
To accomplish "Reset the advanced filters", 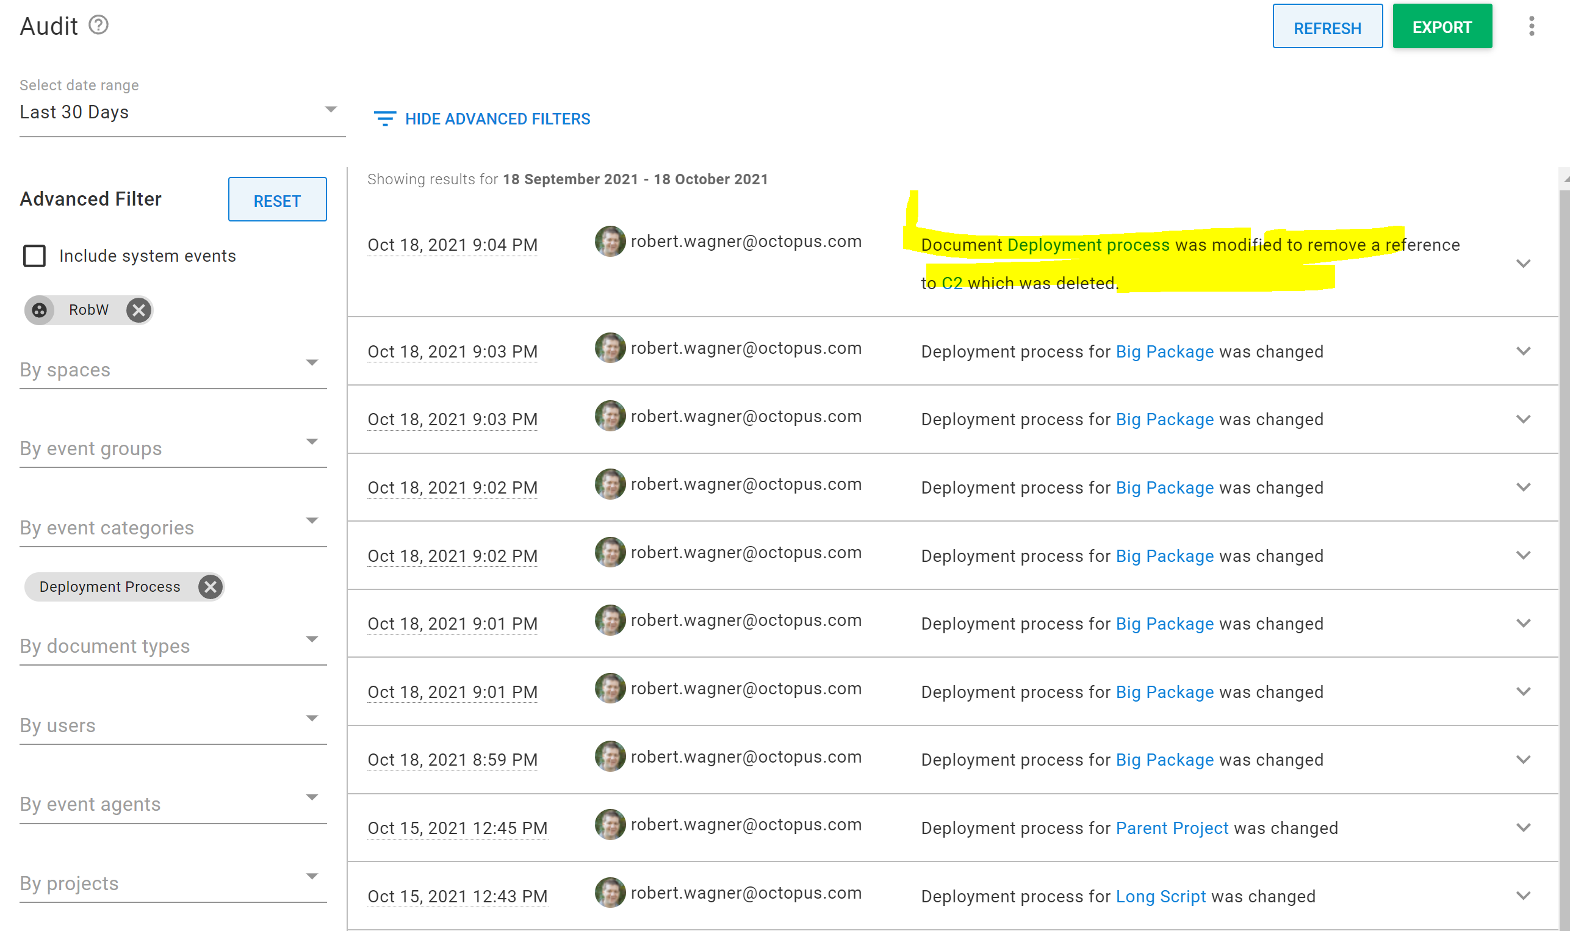I will coord(277,200).
